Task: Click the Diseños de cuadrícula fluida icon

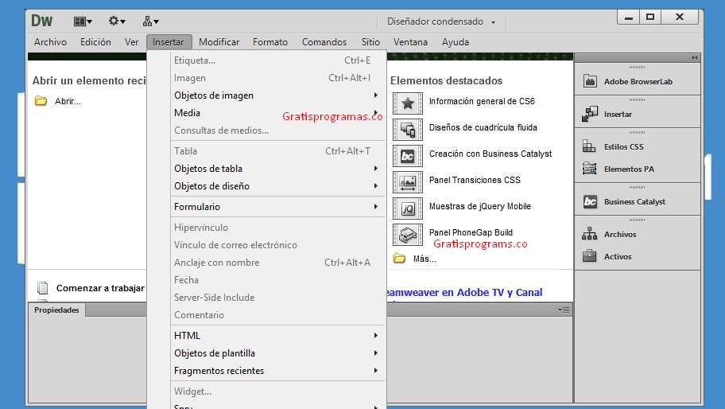Action: (x=407, y=130)
